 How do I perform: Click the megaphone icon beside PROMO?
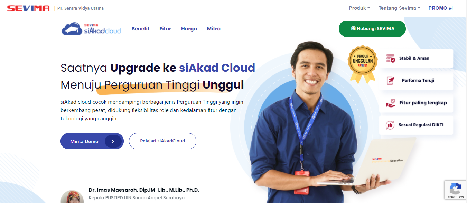451,8
